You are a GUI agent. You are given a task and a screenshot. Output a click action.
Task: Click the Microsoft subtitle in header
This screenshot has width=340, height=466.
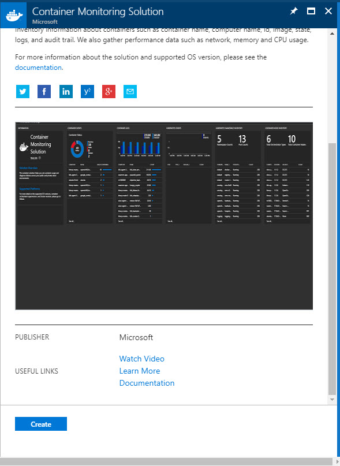[45, 22]
